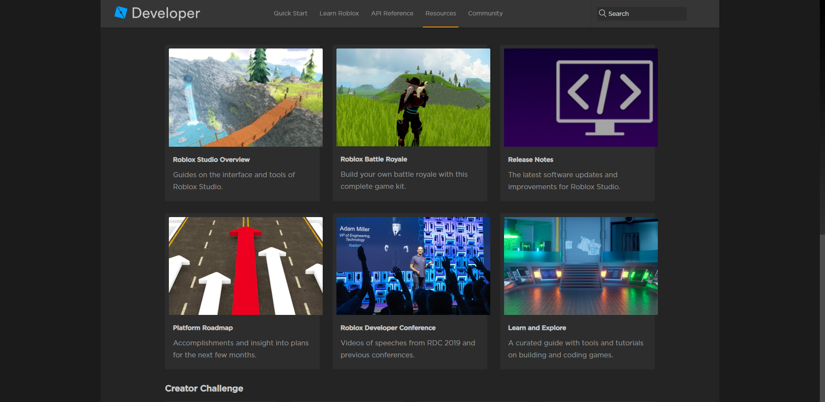Click the Adam Miller conference stage thumbnail

coord(412,266)
